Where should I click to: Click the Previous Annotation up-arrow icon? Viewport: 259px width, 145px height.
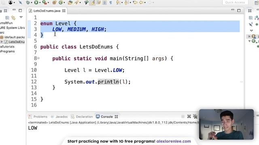(126, 2)
